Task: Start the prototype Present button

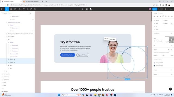Action: [x=166, y=9]
